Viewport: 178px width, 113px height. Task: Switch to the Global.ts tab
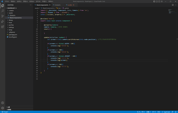(58, 5)
